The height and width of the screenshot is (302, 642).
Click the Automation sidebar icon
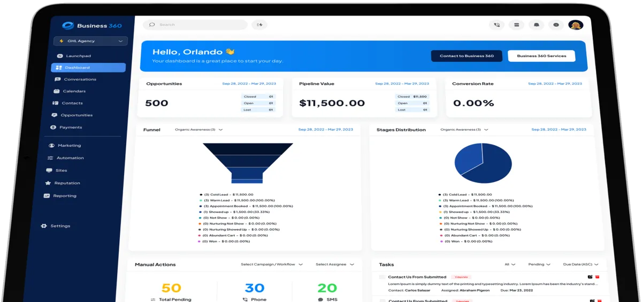tap(50, 158)
